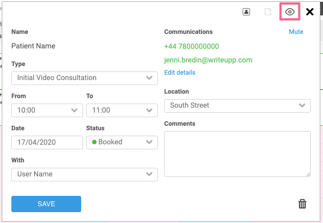Click the Patient Name text
This screenshot has width=323, height=223.
33,46
